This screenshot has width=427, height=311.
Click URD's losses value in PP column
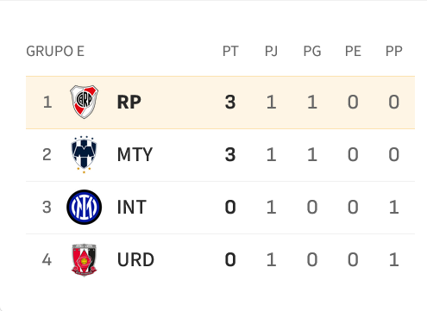tap(393, 259)
